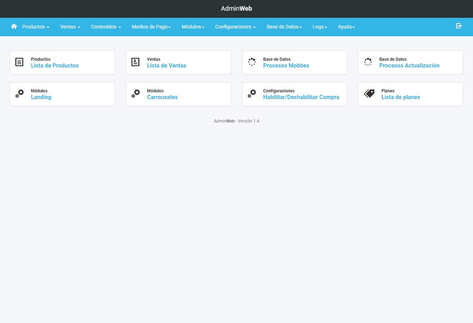Image resolution: width=473 pixels, height=323 pixels.
Task: Expand the Configuraciones dropdown
Action: 235,27
